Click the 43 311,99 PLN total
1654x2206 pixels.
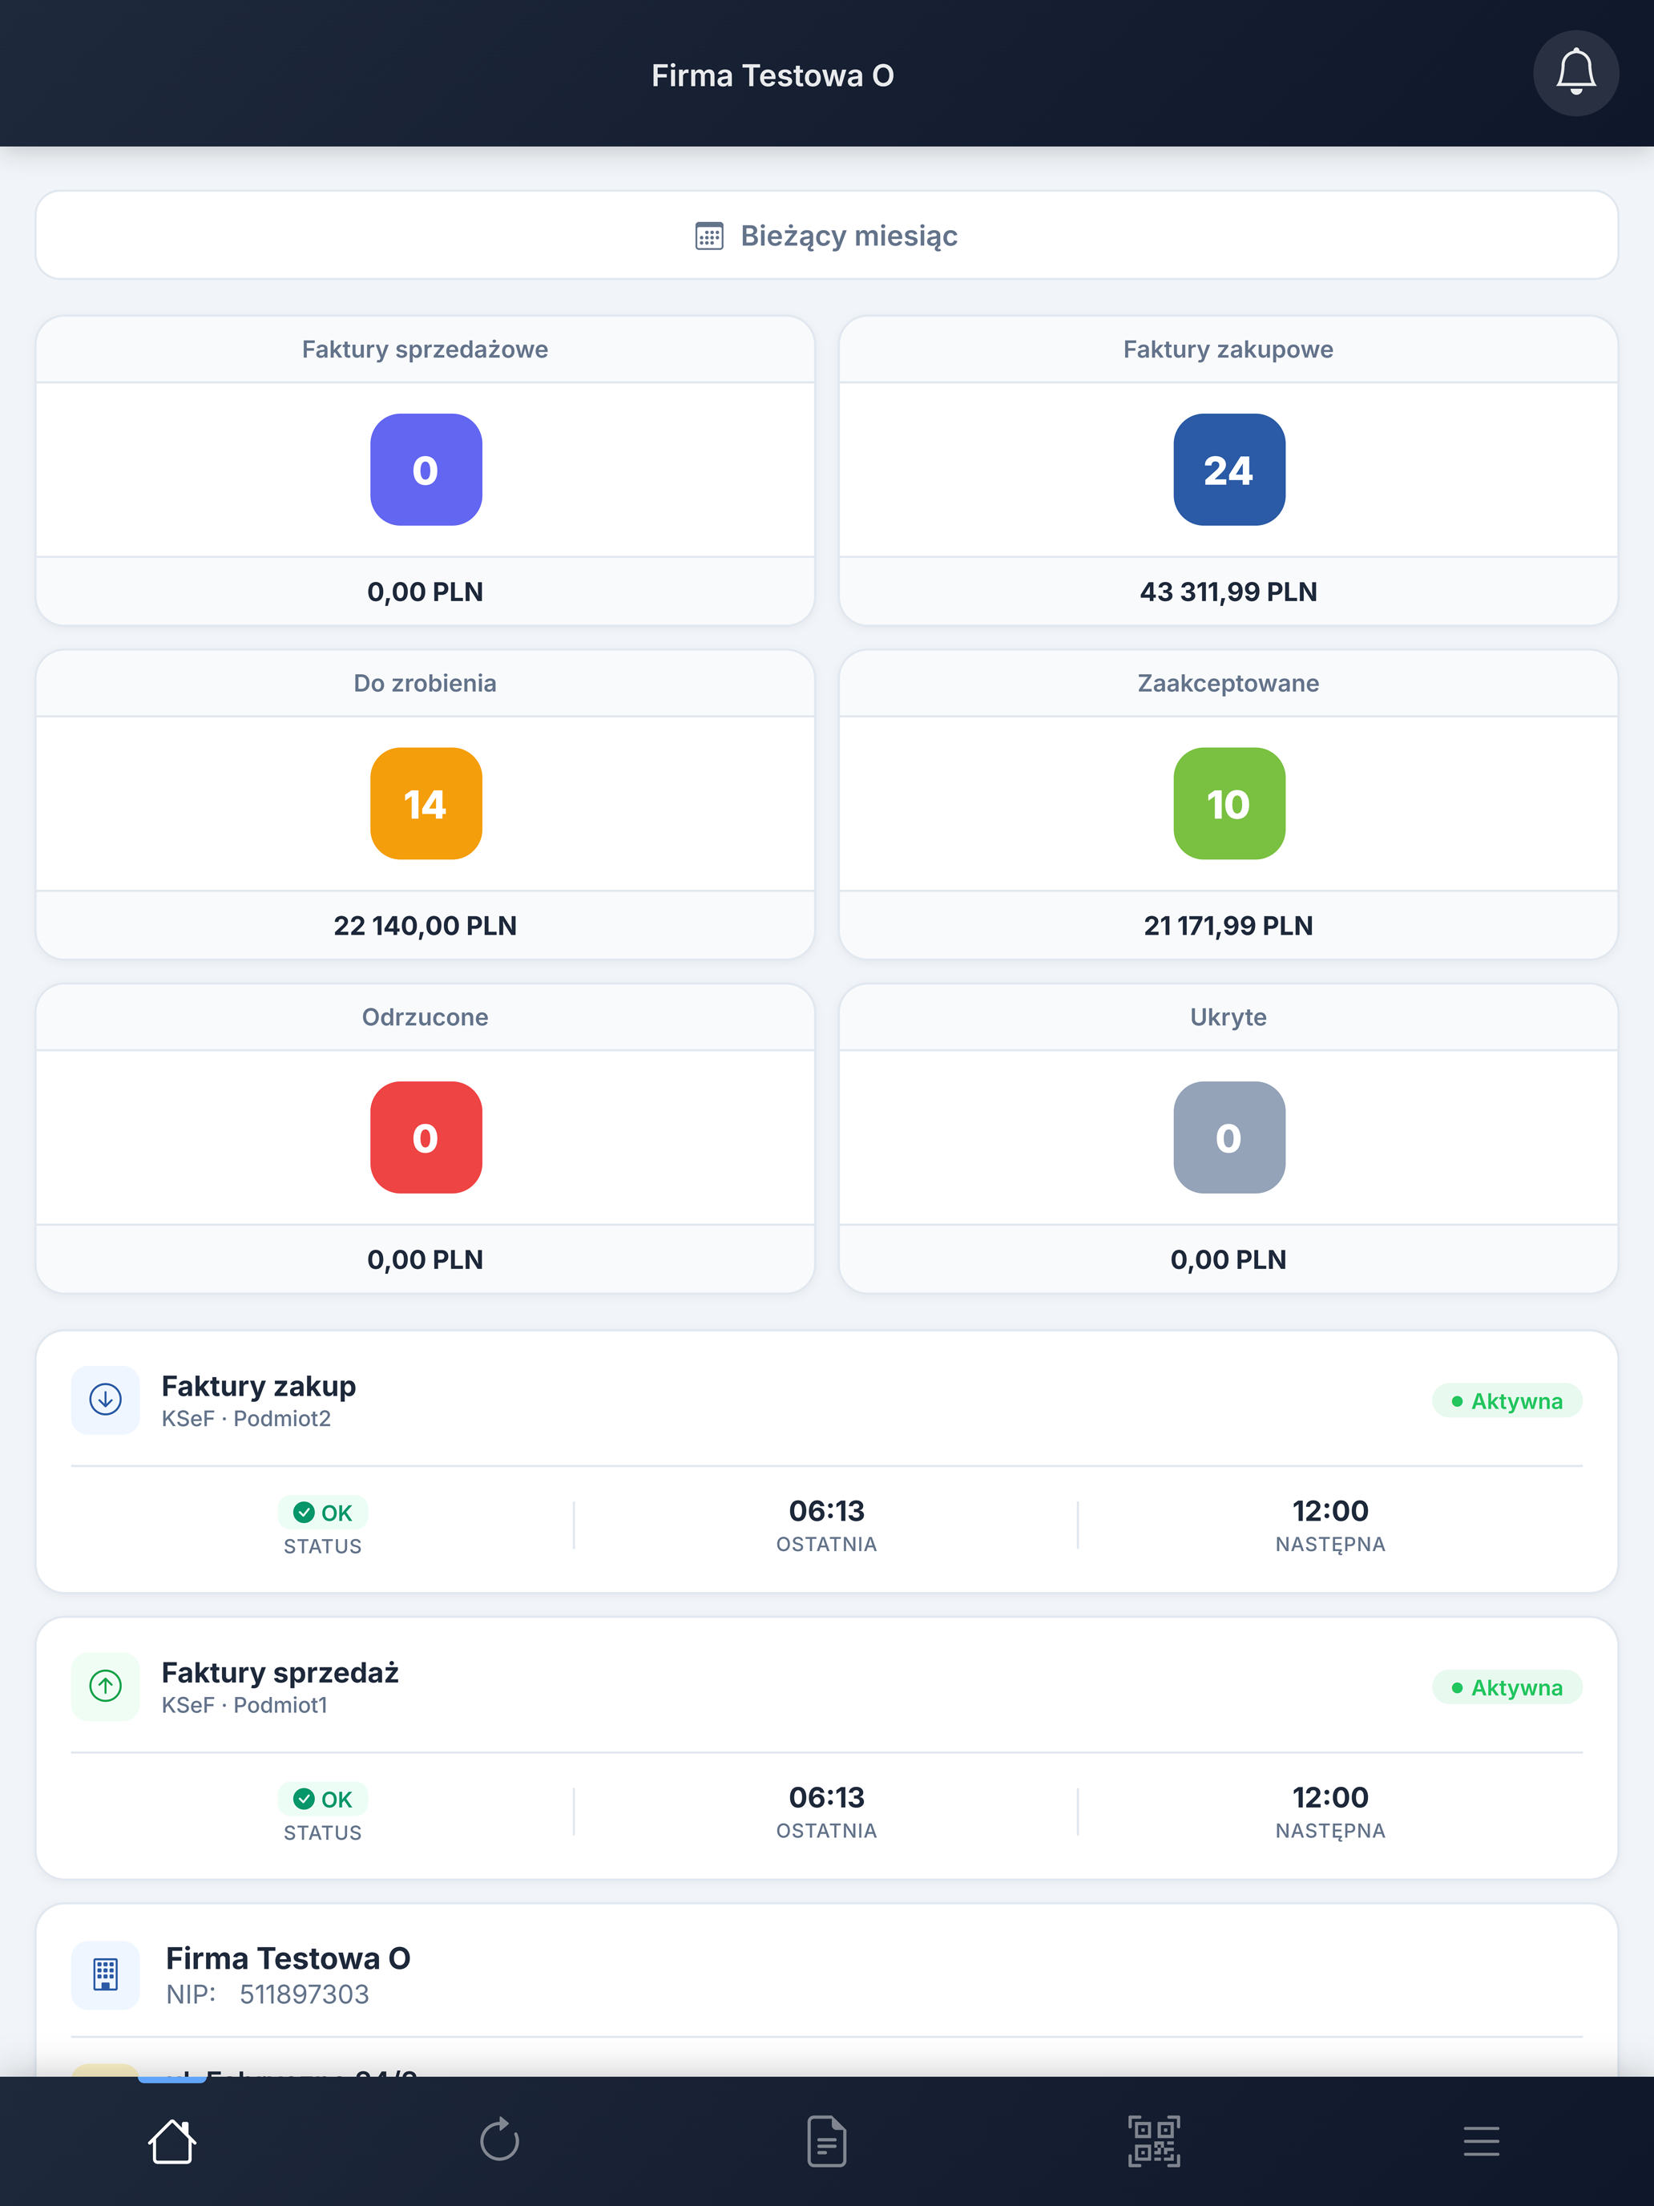coord(1228,592)
